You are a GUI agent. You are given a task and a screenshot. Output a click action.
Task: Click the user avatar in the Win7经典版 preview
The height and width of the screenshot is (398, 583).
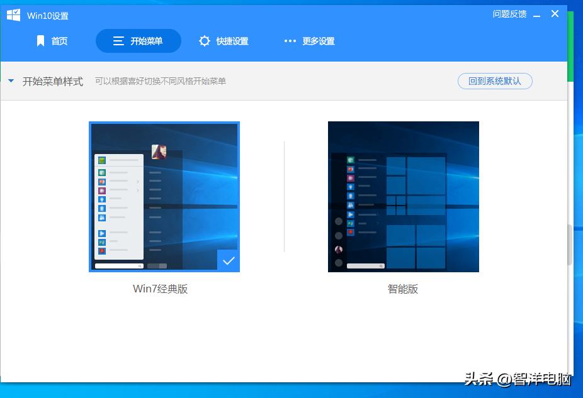tap(159, 151)
